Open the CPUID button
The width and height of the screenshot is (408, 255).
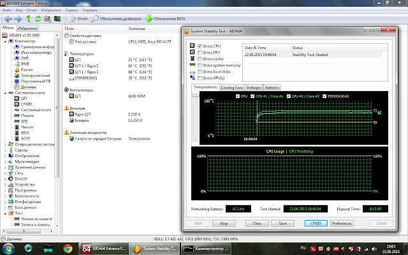[x=316, y=223]
